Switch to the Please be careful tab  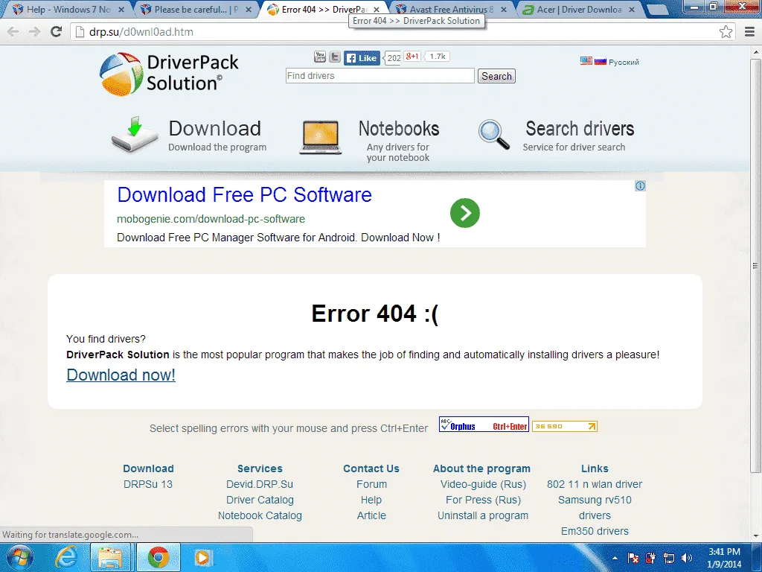196,9
